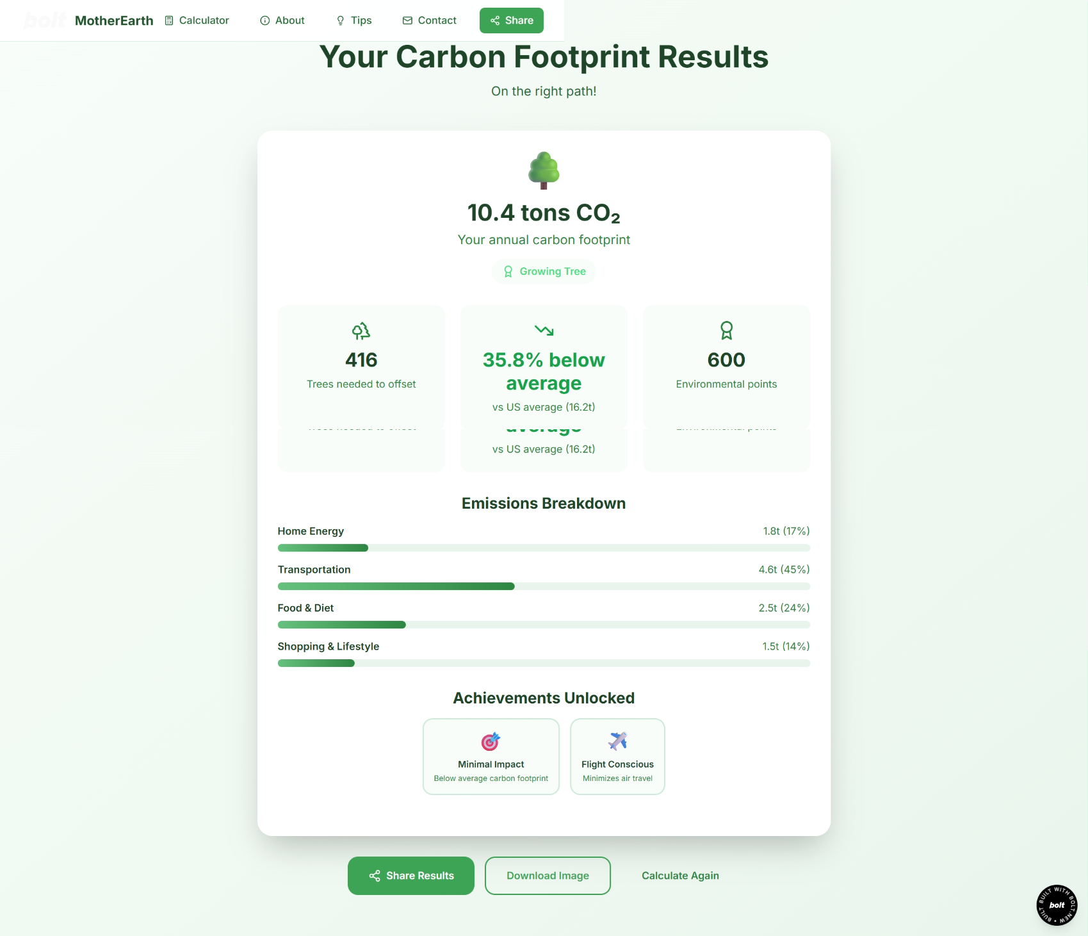This screenshot has height=936, width=1088.
Task: Click the airplane icon in Flight Conscious card
Action: [617, 741]
